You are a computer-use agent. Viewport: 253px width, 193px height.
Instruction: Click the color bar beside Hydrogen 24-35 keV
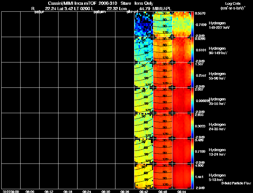point(192,126)
